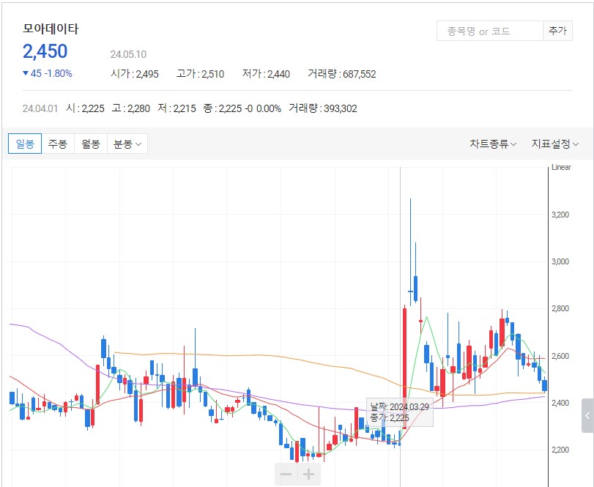This screenshot has height=487, width=594.
Task: Click the current price 2,450
Action: (45, 51)
